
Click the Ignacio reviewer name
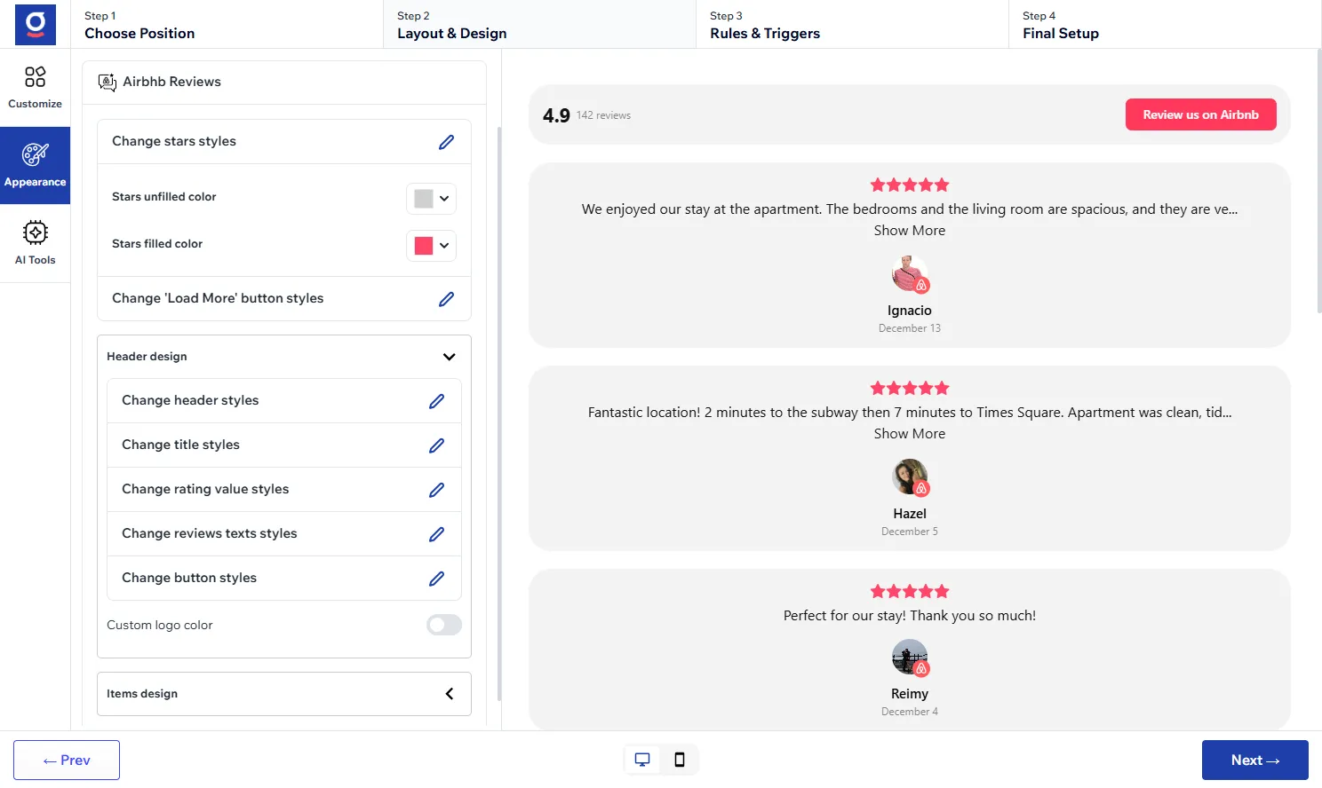910,311
